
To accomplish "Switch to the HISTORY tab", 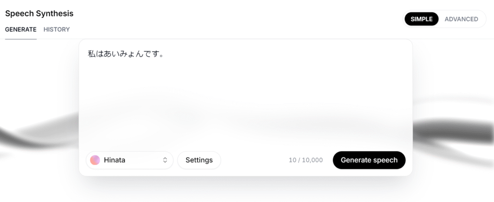I will click(x=56, y=29).
